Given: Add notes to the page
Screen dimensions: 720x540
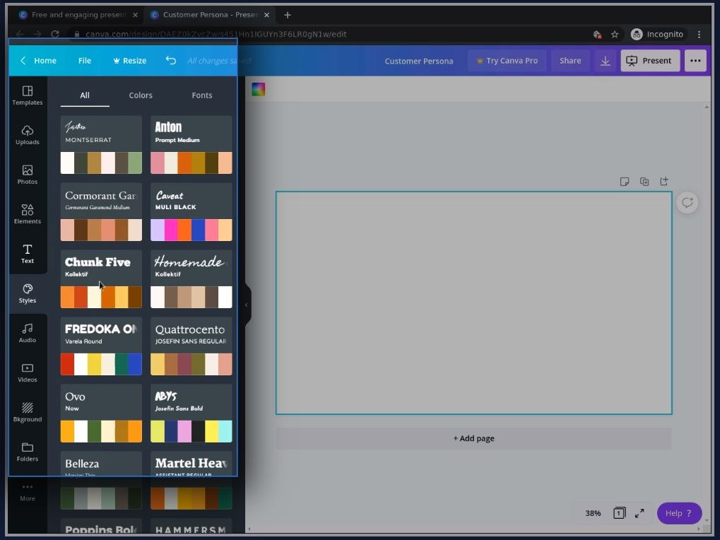Looking at the screenshot, I should pyautogui.click(x=625, y=182).
